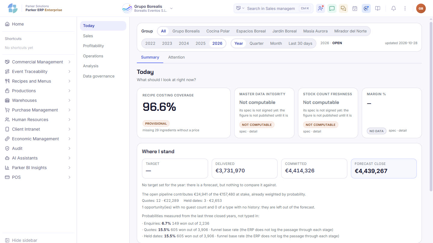433x243 pixels.
Task: Select year 2024
Action: coord(184,43)
